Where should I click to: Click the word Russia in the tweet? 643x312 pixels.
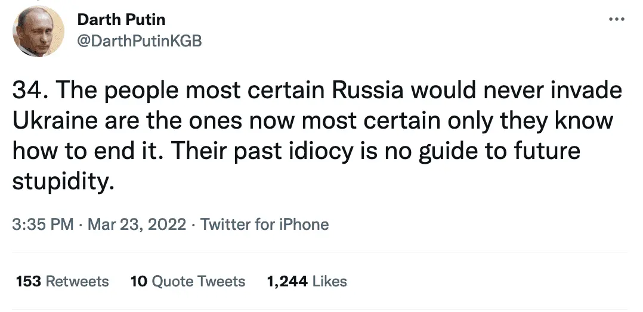click(376, 92)
